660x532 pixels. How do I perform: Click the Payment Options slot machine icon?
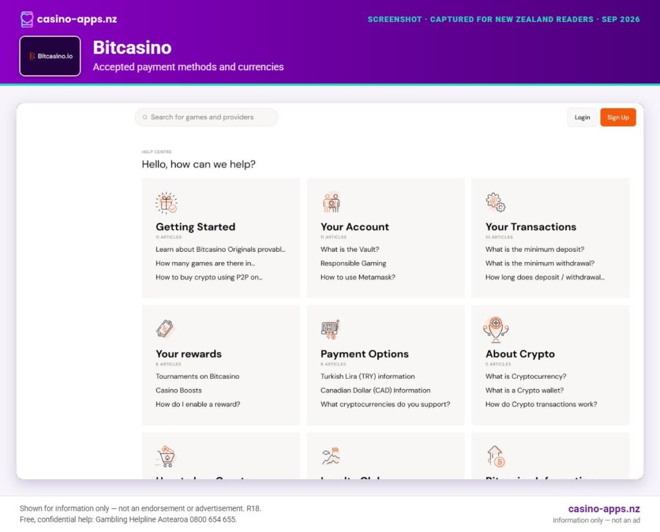(330, 329)
